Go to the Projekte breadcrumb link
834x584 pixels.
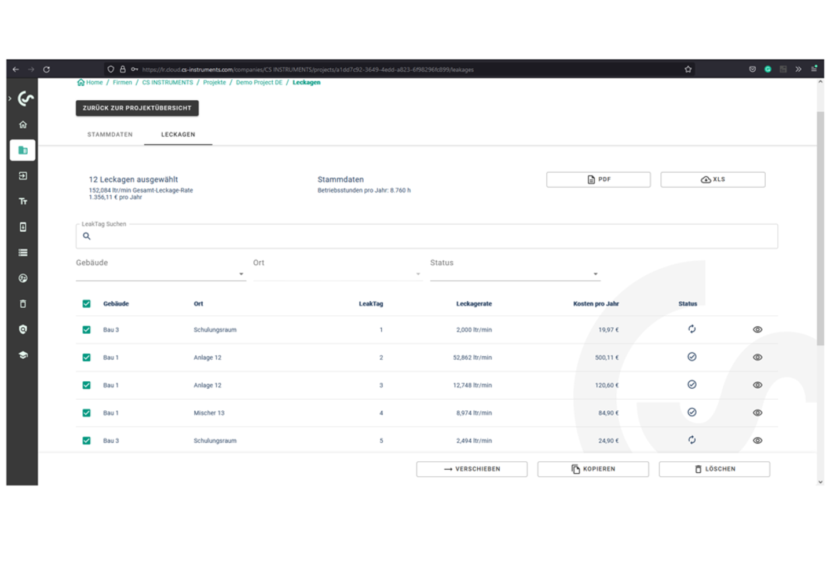[x=214, y=82]
